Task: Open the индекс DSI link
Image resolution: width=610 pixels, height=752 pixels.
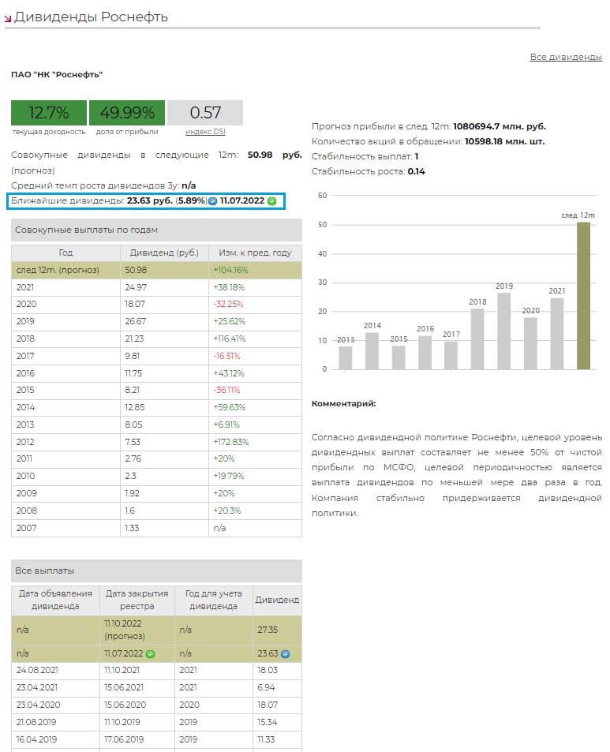Action: point(205,132)
